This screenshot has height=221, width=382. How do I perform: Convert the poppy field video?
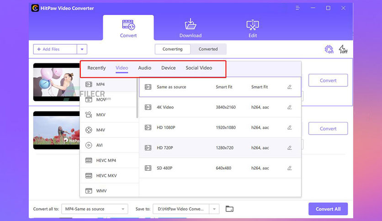tap(328, 128)
